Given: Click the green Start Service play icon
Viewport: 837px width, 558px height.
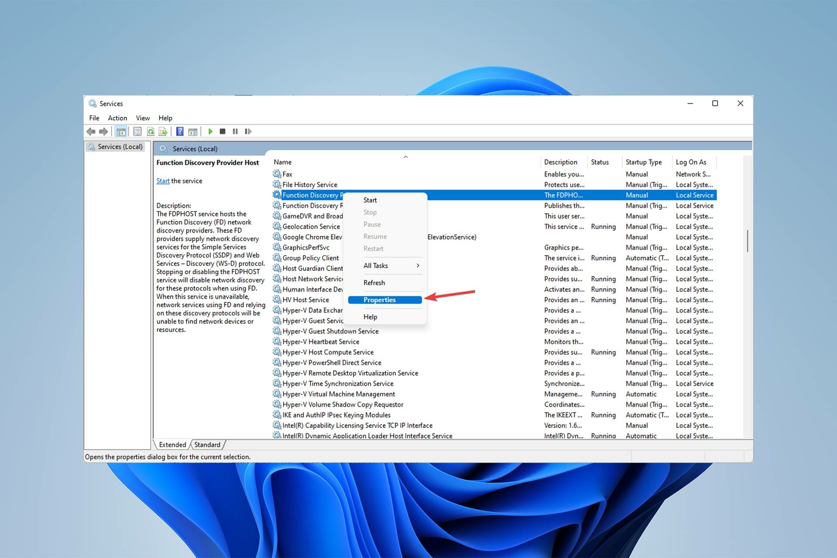Looking at the screenshot, I should (210, 131).
